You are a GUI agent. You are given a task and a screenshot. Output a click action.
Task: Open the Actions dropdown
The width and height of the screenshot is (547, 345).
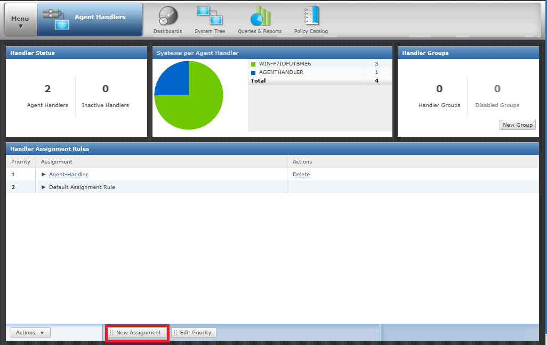[30, 332]
